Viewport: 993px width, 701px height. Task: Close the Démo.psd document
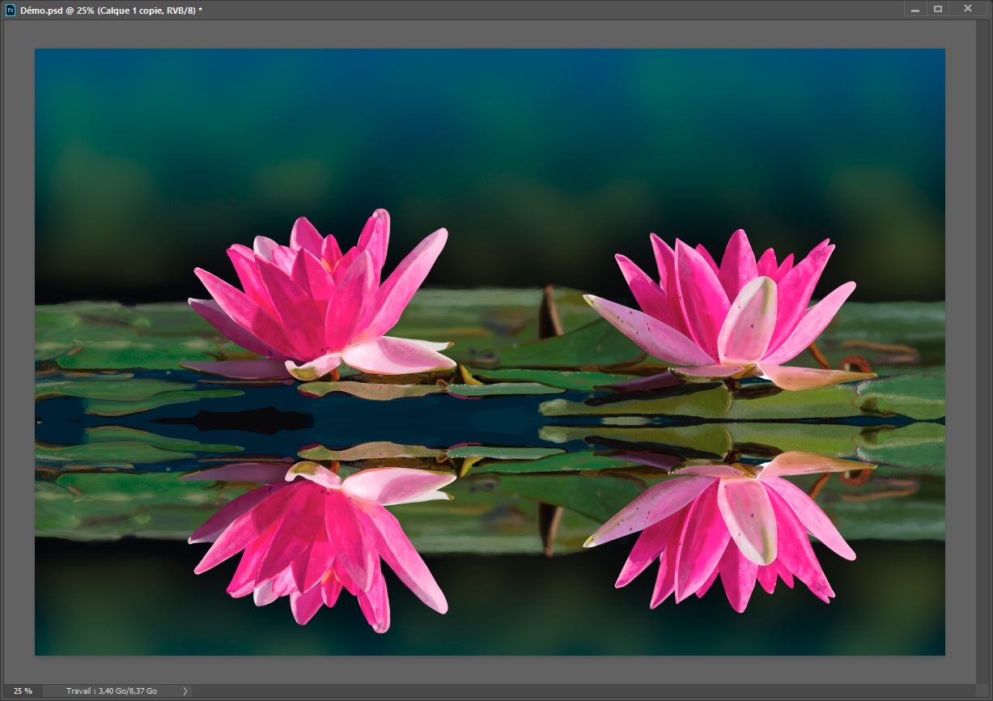(967, 8)
